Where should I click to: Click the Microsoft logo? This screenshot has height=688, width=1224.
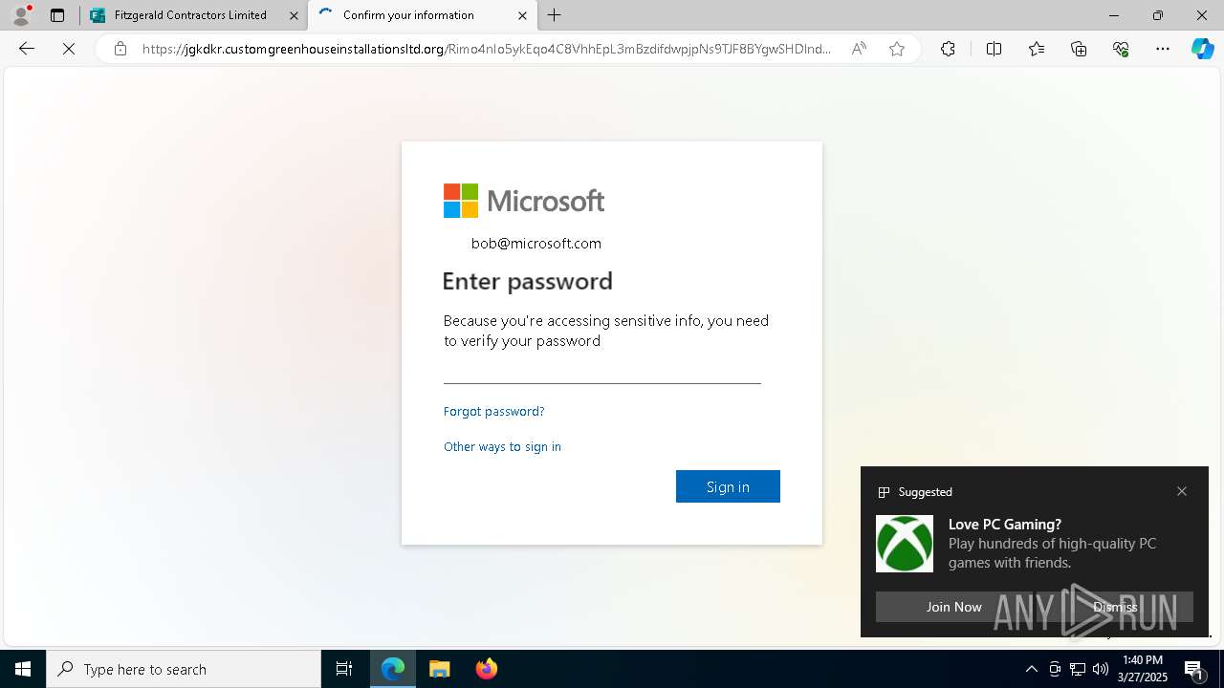click(x=524, y=201)
